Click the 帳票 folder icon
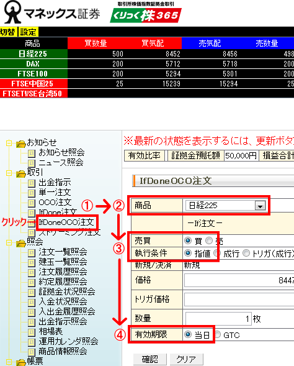 (x=20, y=362)
